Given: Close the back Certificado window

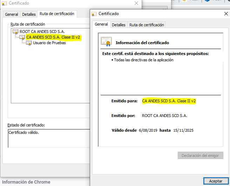Looking at the screenshot, I should coord(136,3).
